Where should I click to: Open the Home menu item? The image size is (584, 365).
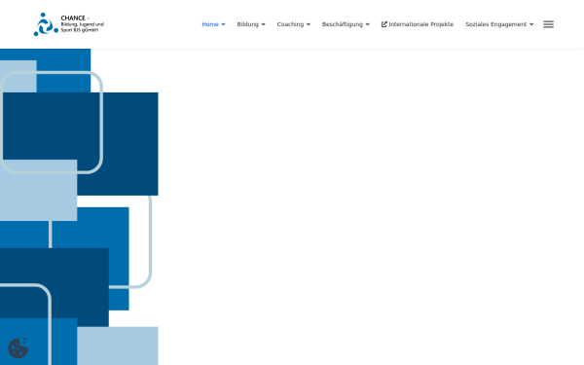point(213,24)
